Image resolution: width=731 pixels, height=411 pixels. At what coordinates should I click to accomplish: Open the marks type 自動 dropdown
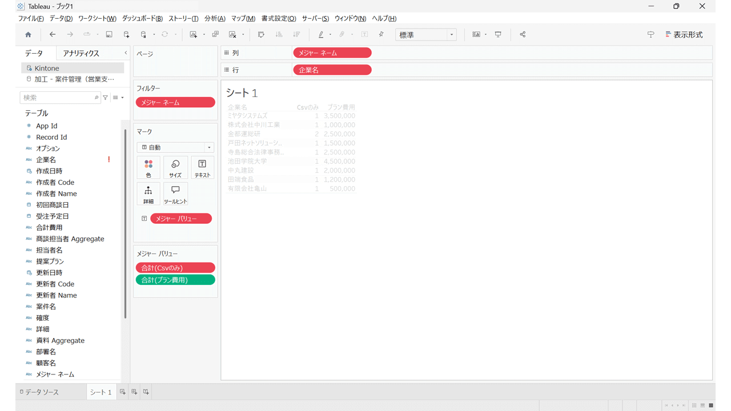[x=175, y=147]
